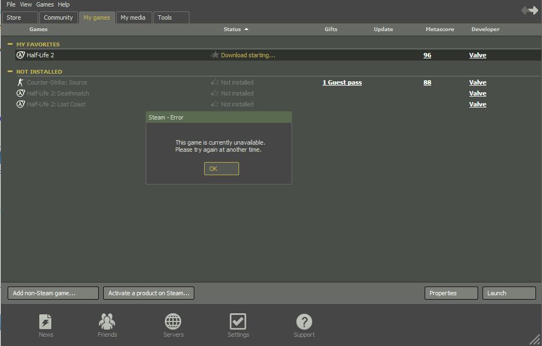The image size is (542, 346).
Task: Click Activate a product on Steam button
Action: (148, 293)
